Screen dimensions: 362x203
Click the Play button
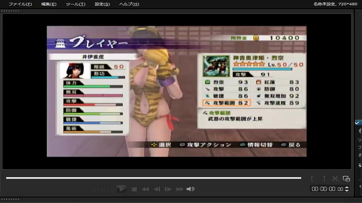pyautogui.click(x=121, y=189)
